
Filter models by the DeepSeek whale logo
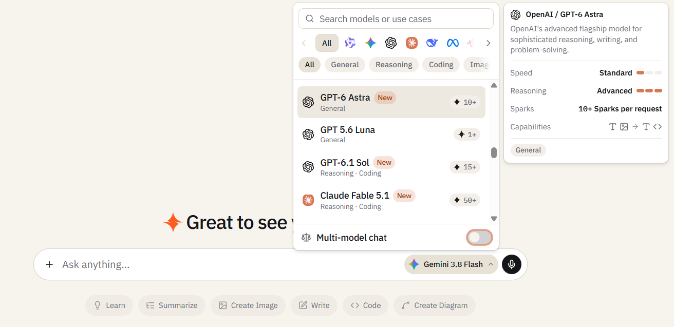coord(432,43)
